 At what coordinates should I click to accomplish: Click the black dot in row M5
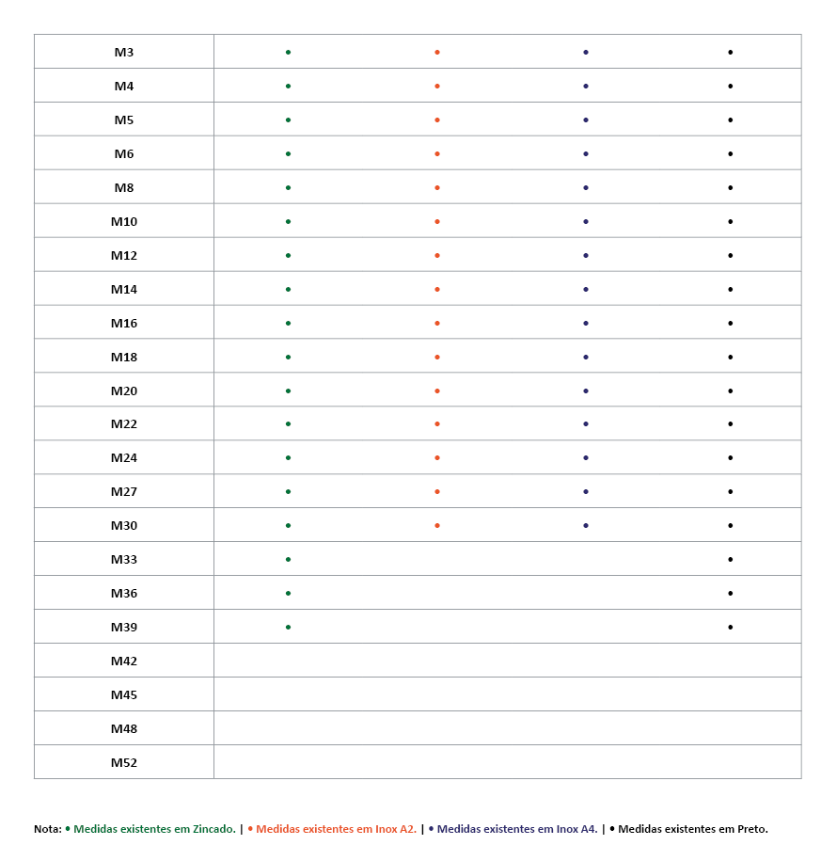coord(730,120)
